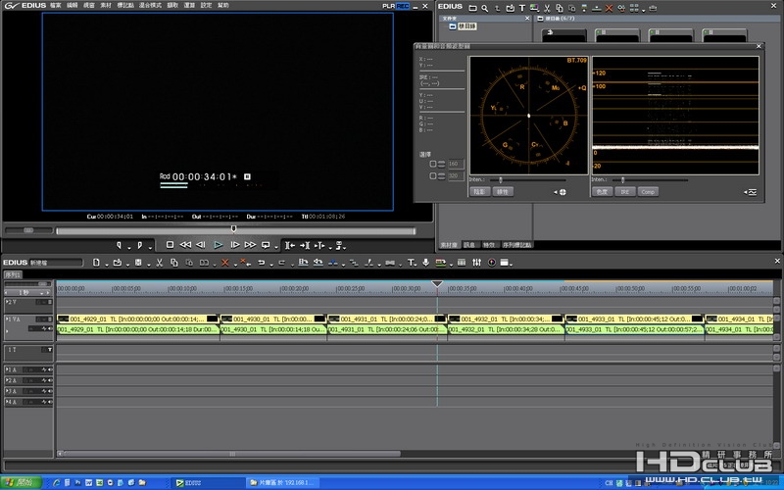Open the third menu in the EDIUS menu bar
784x490 pixels.
click(x=89, y=6)
